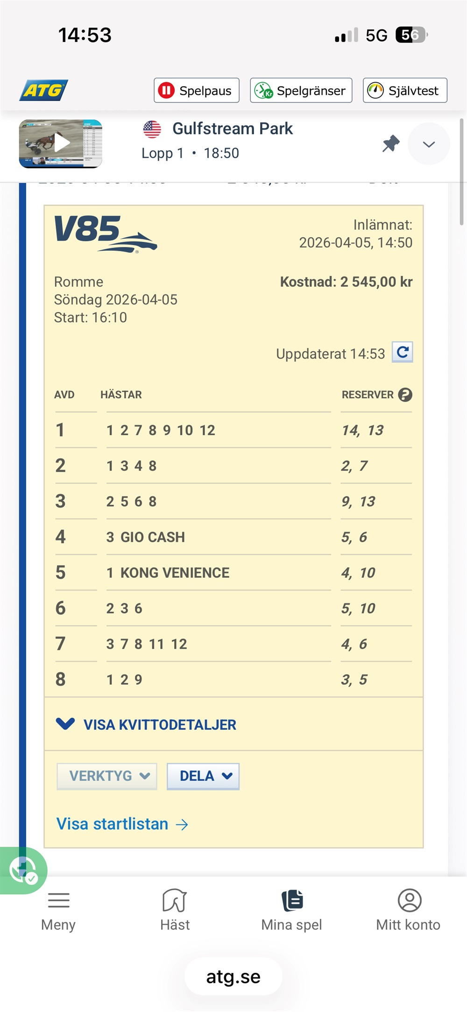The height and width of the screenshot is (1012, 467).
Task: Open Mitt konto tab
Action: (409, 910)
